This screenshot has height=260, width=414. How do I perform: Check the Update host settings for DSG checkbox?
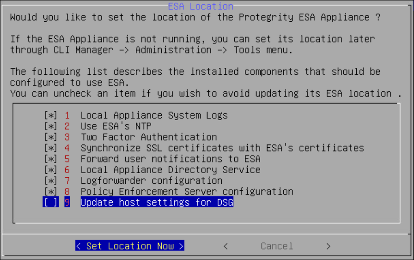[51, 202]
